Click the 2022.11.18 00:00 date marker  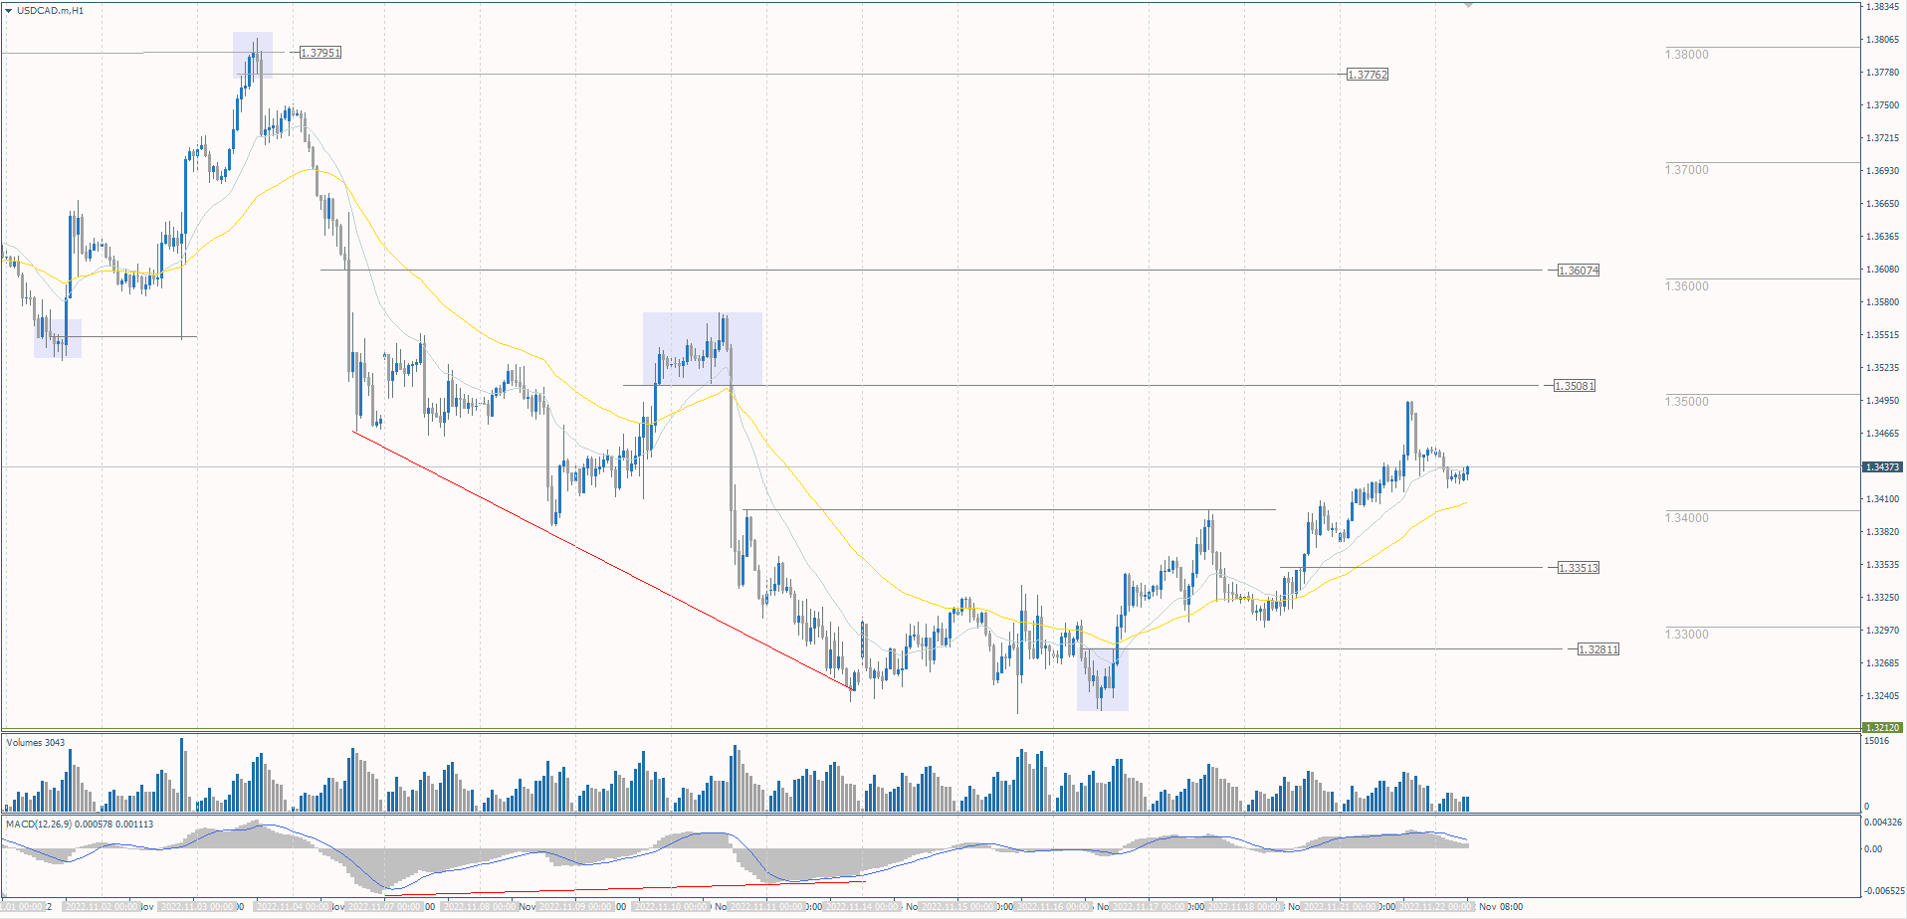1244,907
